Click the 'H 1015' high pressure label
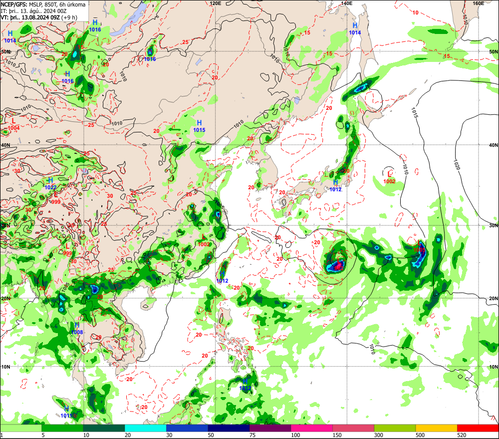 (x=199, y=126)
